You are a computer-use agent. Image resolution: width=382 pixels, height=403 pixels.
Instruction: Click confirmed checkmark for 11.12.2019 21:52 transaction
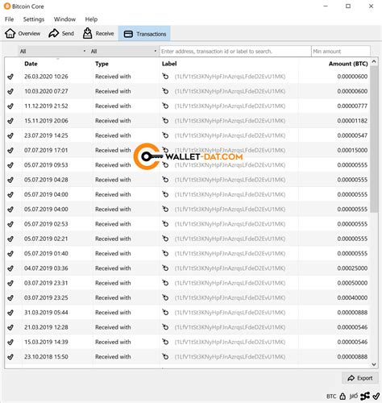[x=10, y=106]
